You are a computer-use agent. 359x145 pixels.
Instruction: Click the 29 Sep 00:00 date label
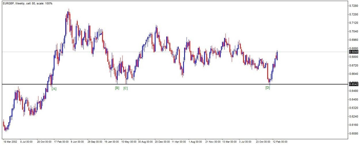point(95,142)
